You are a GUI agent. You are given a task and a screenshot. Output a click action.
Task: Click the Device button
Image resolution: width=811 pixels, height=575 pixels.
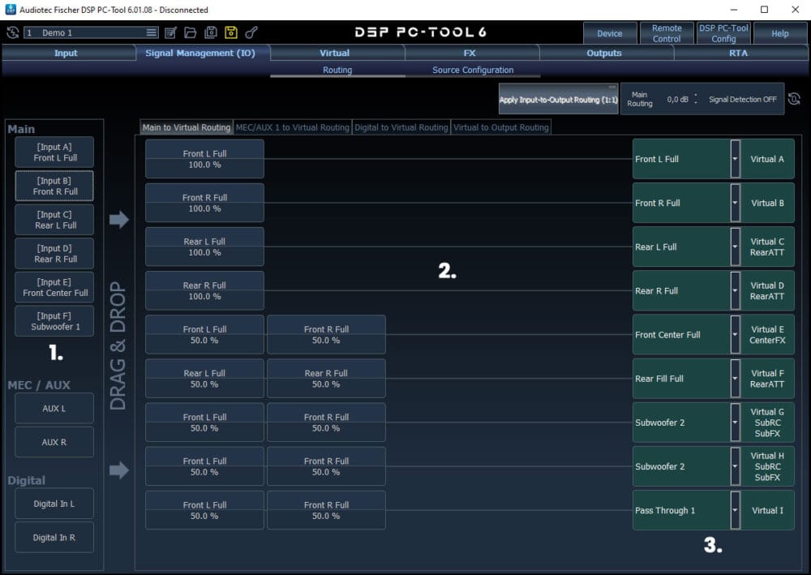pyautogui.click(x=610, y=33)
